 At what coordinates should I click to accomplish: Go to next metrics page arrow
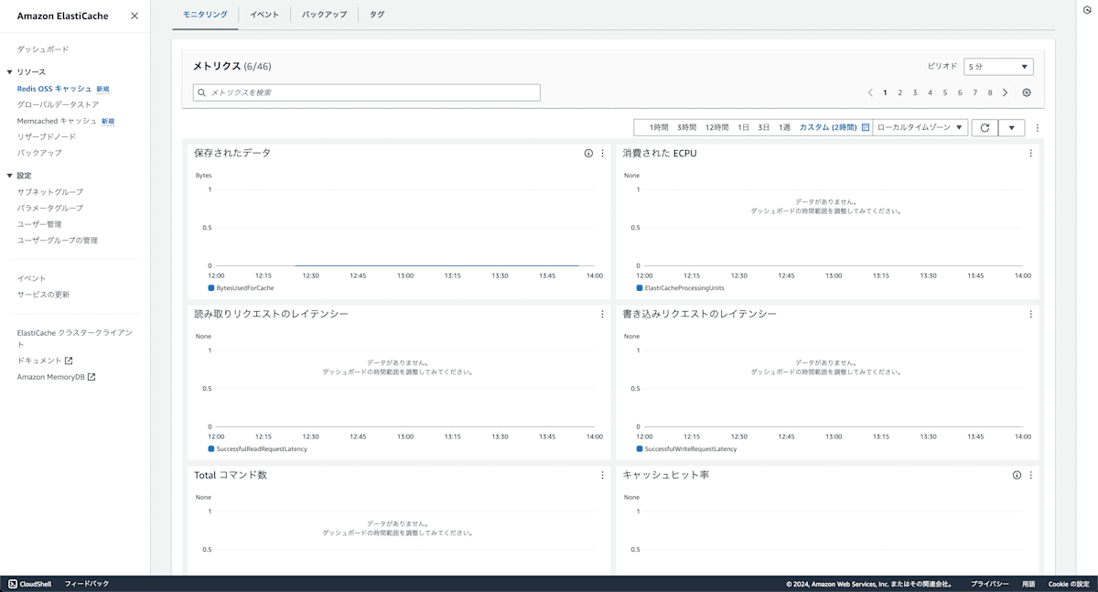[x=1005, y=92]
